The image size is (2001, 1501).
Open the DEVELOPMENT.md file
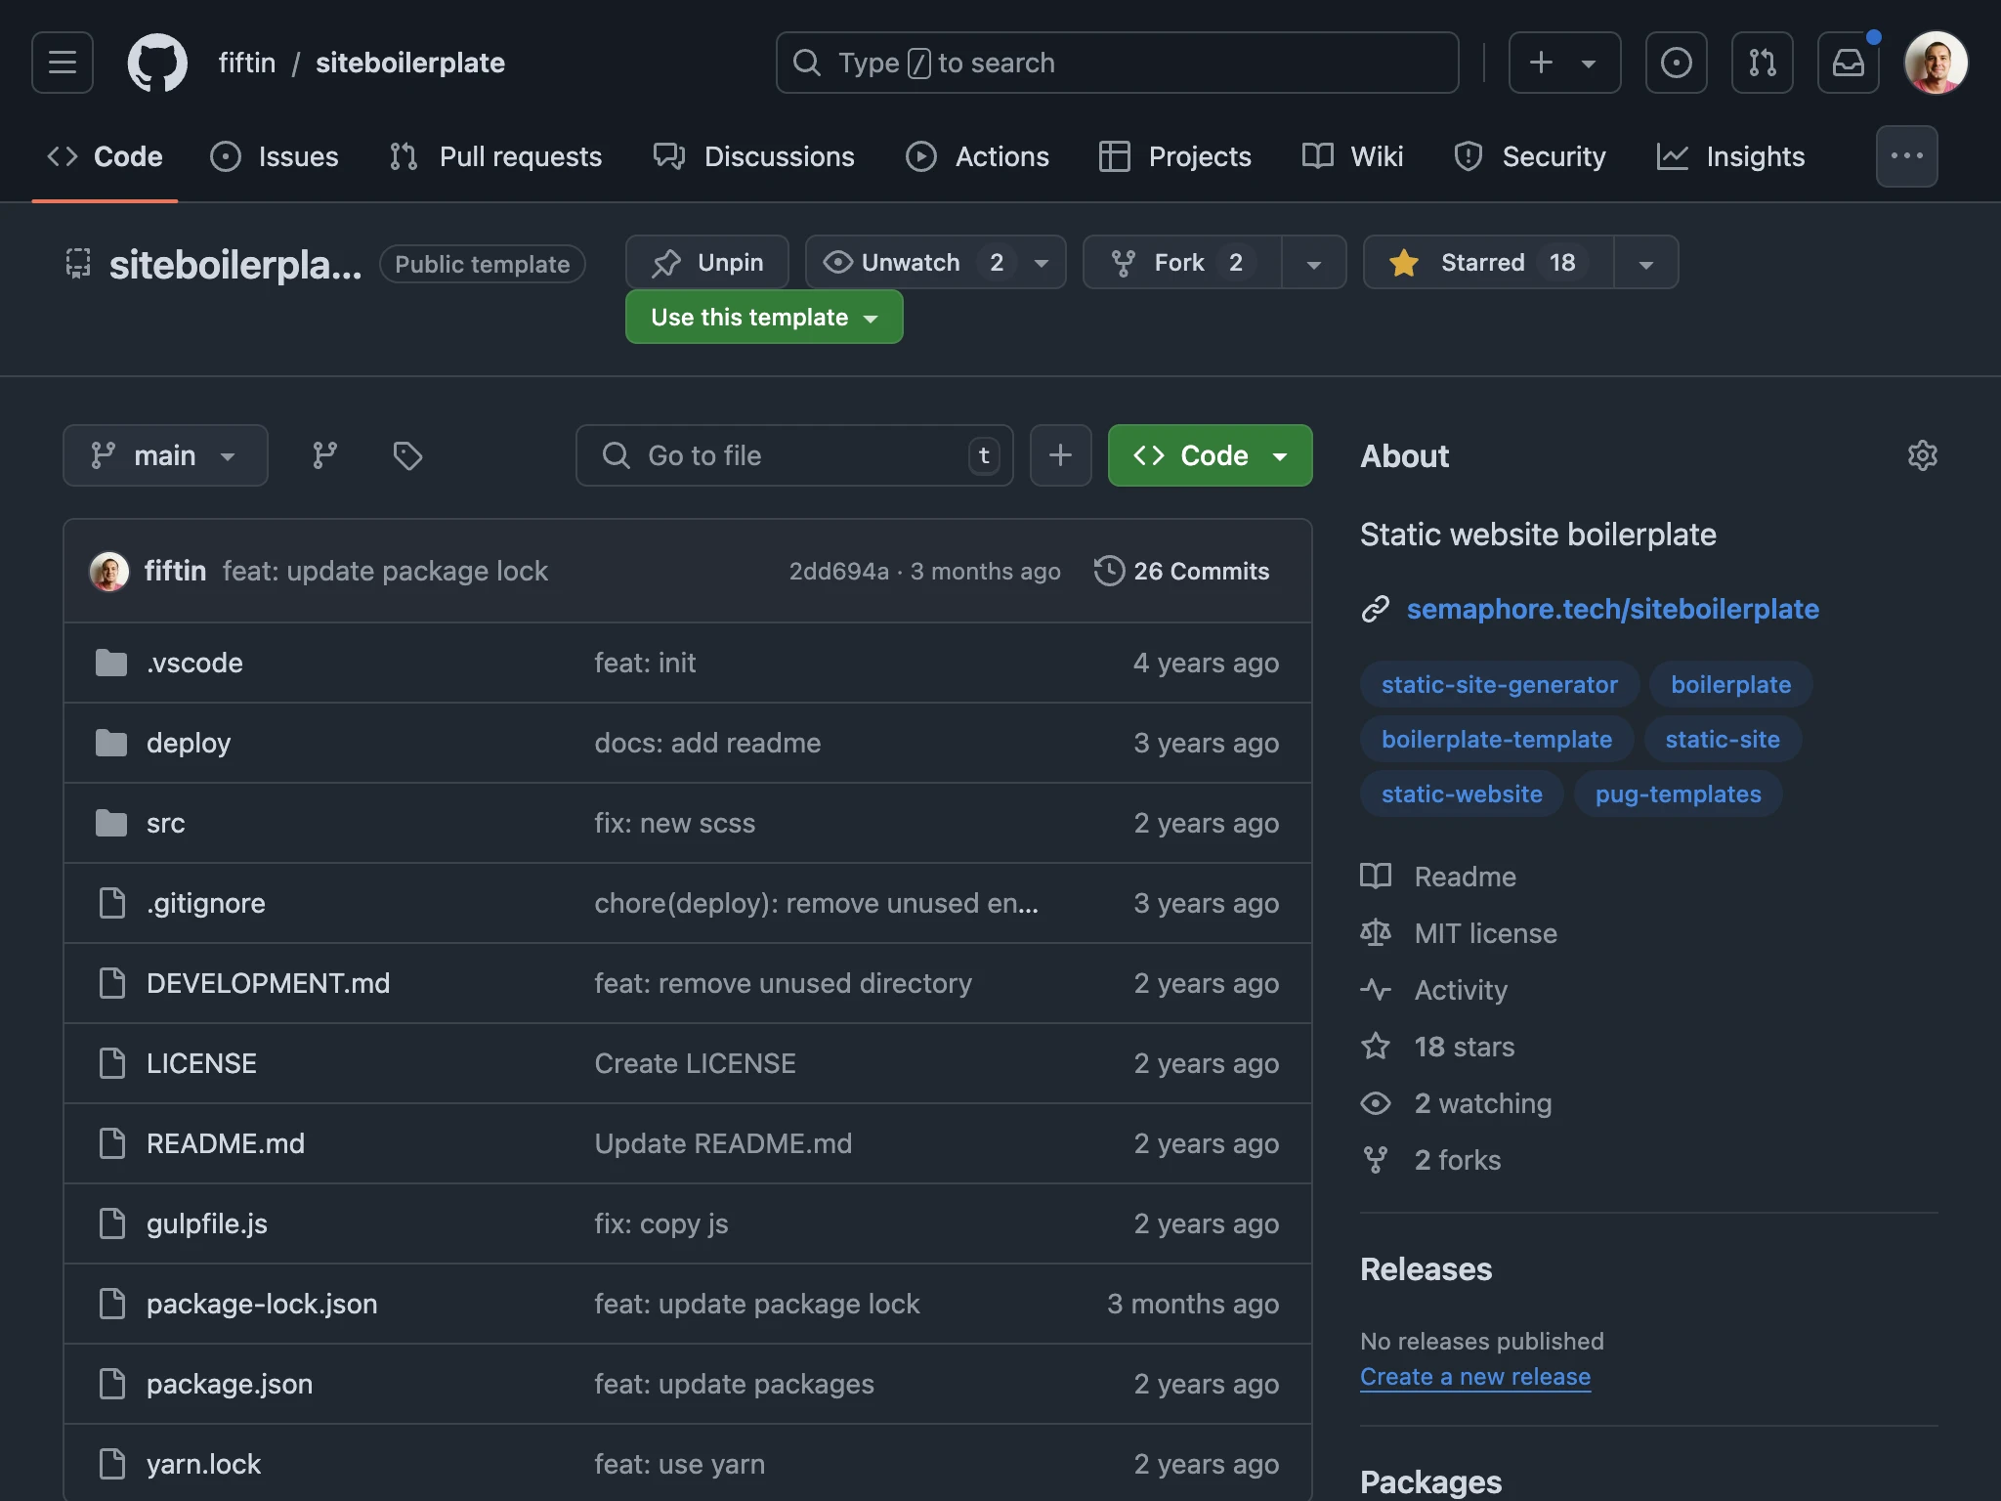click(268, 983)
